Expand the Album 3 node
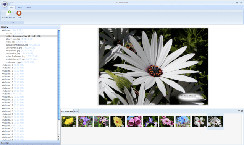244x145 pixels. tap(2, 125)
